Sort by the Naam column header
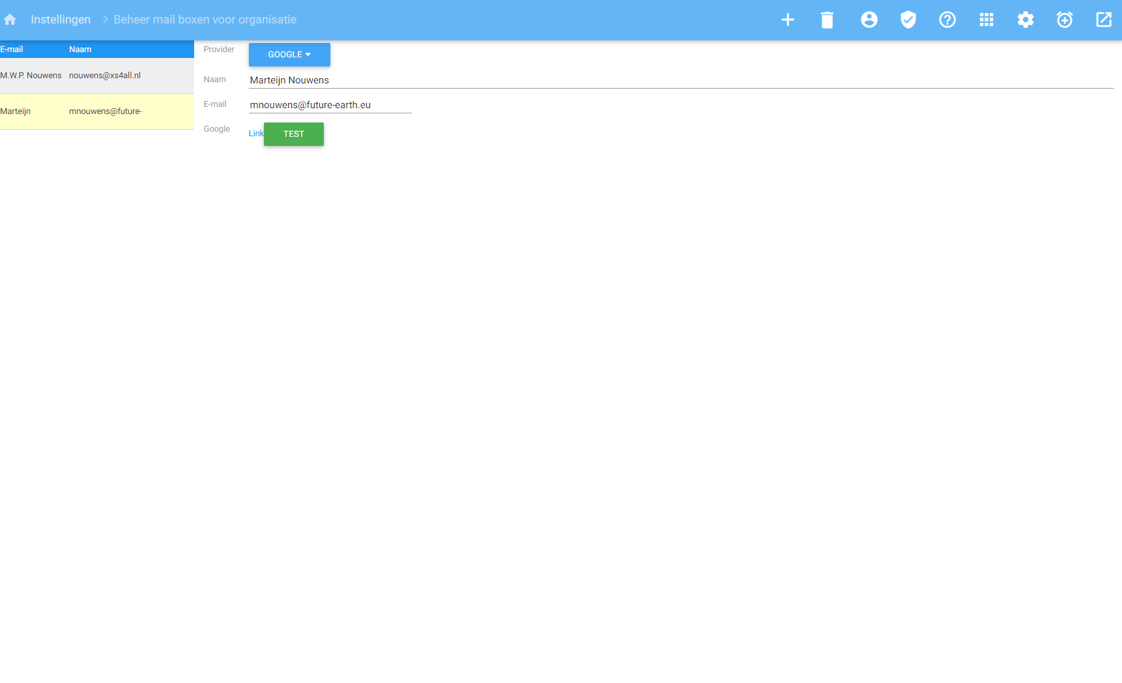 [x=80, y=50]
